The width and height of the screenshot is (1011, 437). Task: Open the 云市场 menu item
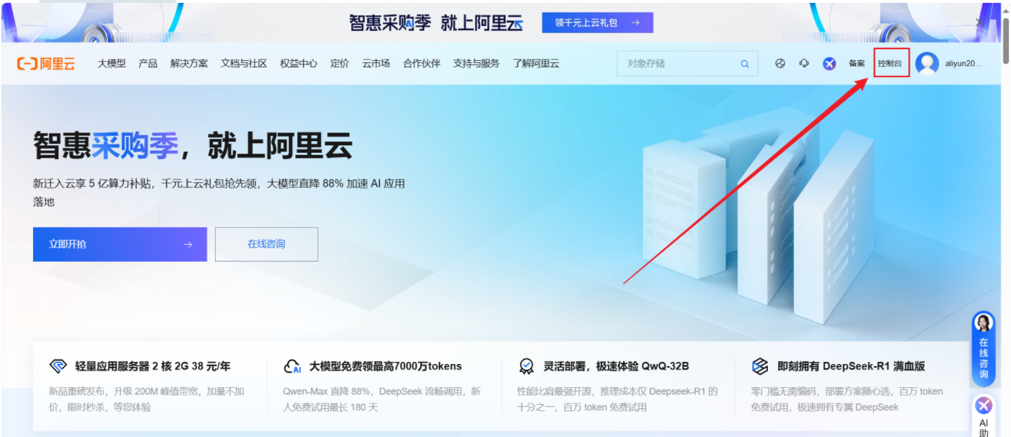[376, 63]
